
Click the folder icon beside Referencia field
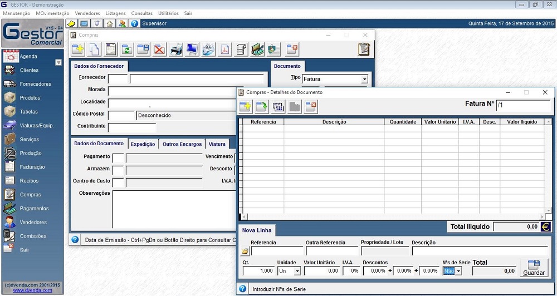pyautogui.click(x=245, y=251)
